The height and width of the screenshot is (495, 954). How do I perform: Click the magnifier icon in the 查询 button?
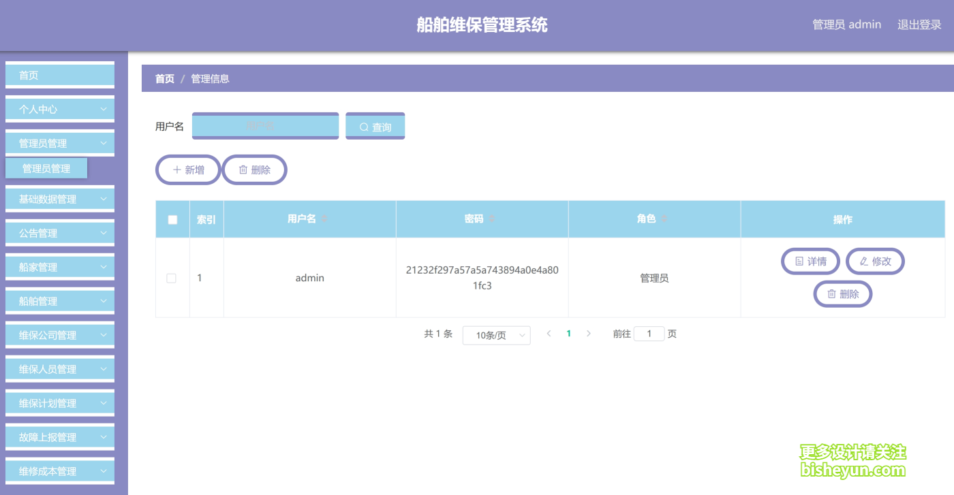coord(364,127)
